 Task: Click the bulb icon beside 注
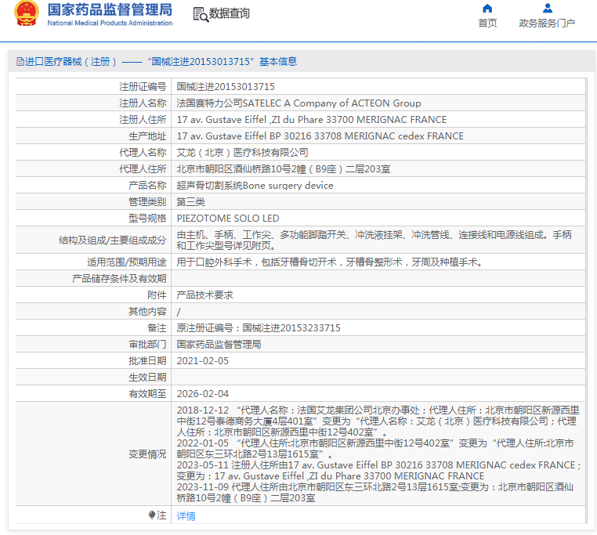[152, 515]
